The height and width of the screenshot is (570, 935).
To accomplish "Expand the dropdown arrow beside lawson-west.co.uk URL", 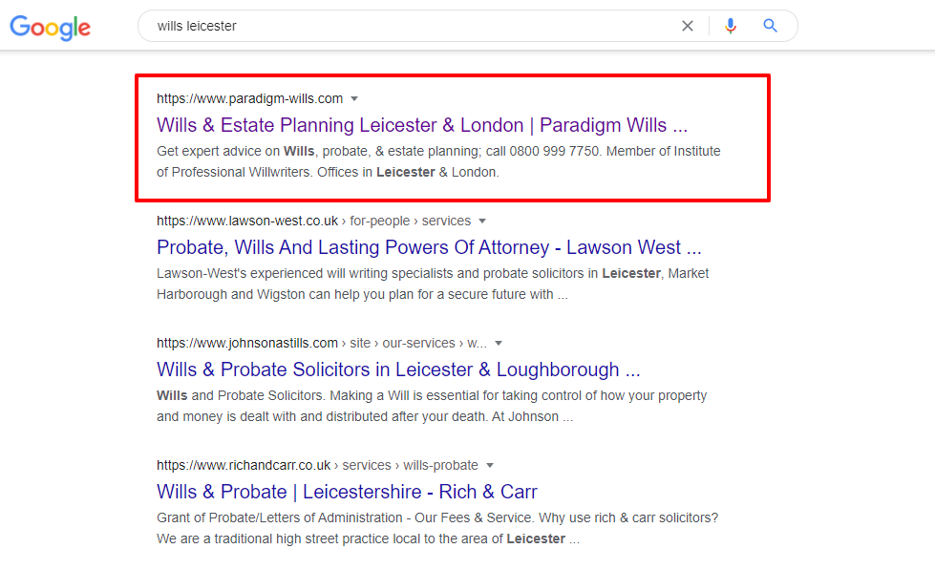I will pyautogui.click(x=482, y=222).
